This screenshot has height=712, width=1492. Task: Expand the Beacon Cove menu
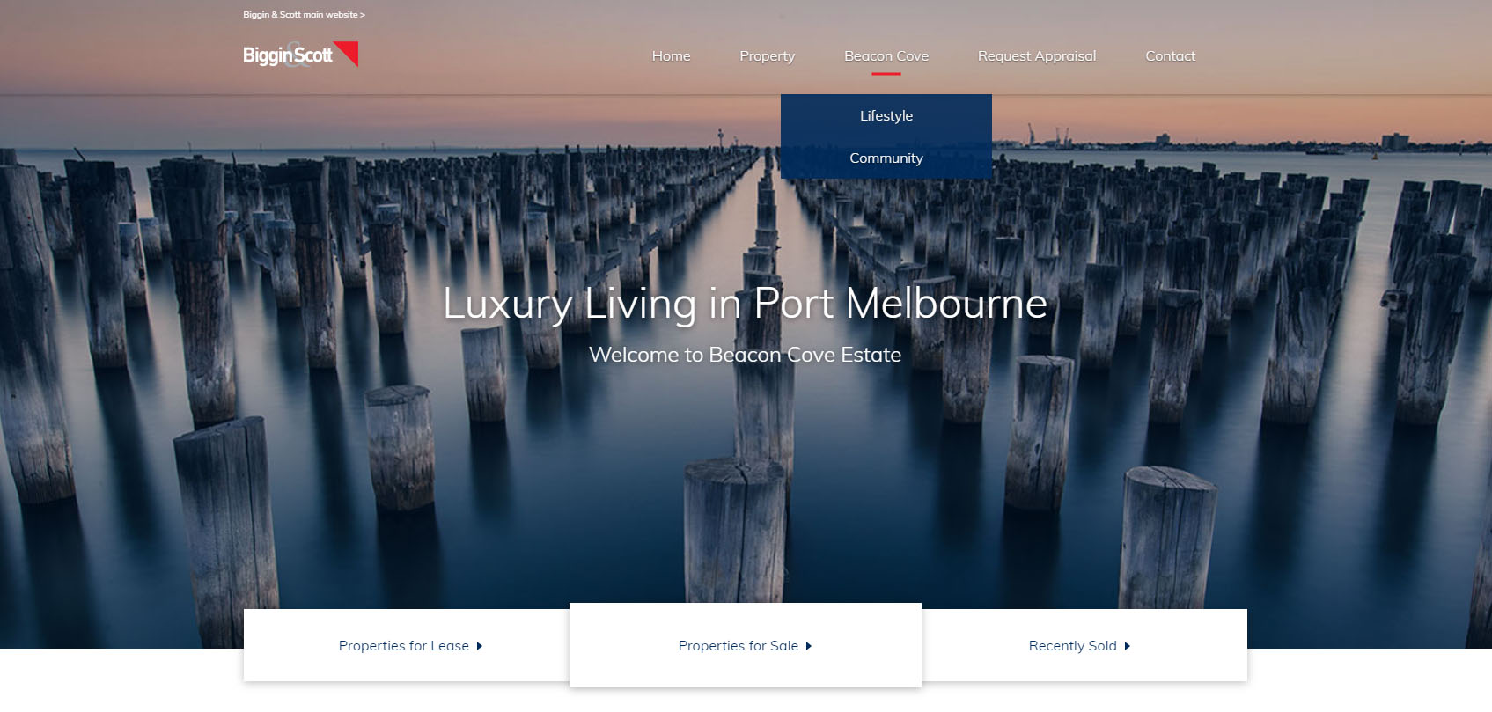(x=886, y=56)
